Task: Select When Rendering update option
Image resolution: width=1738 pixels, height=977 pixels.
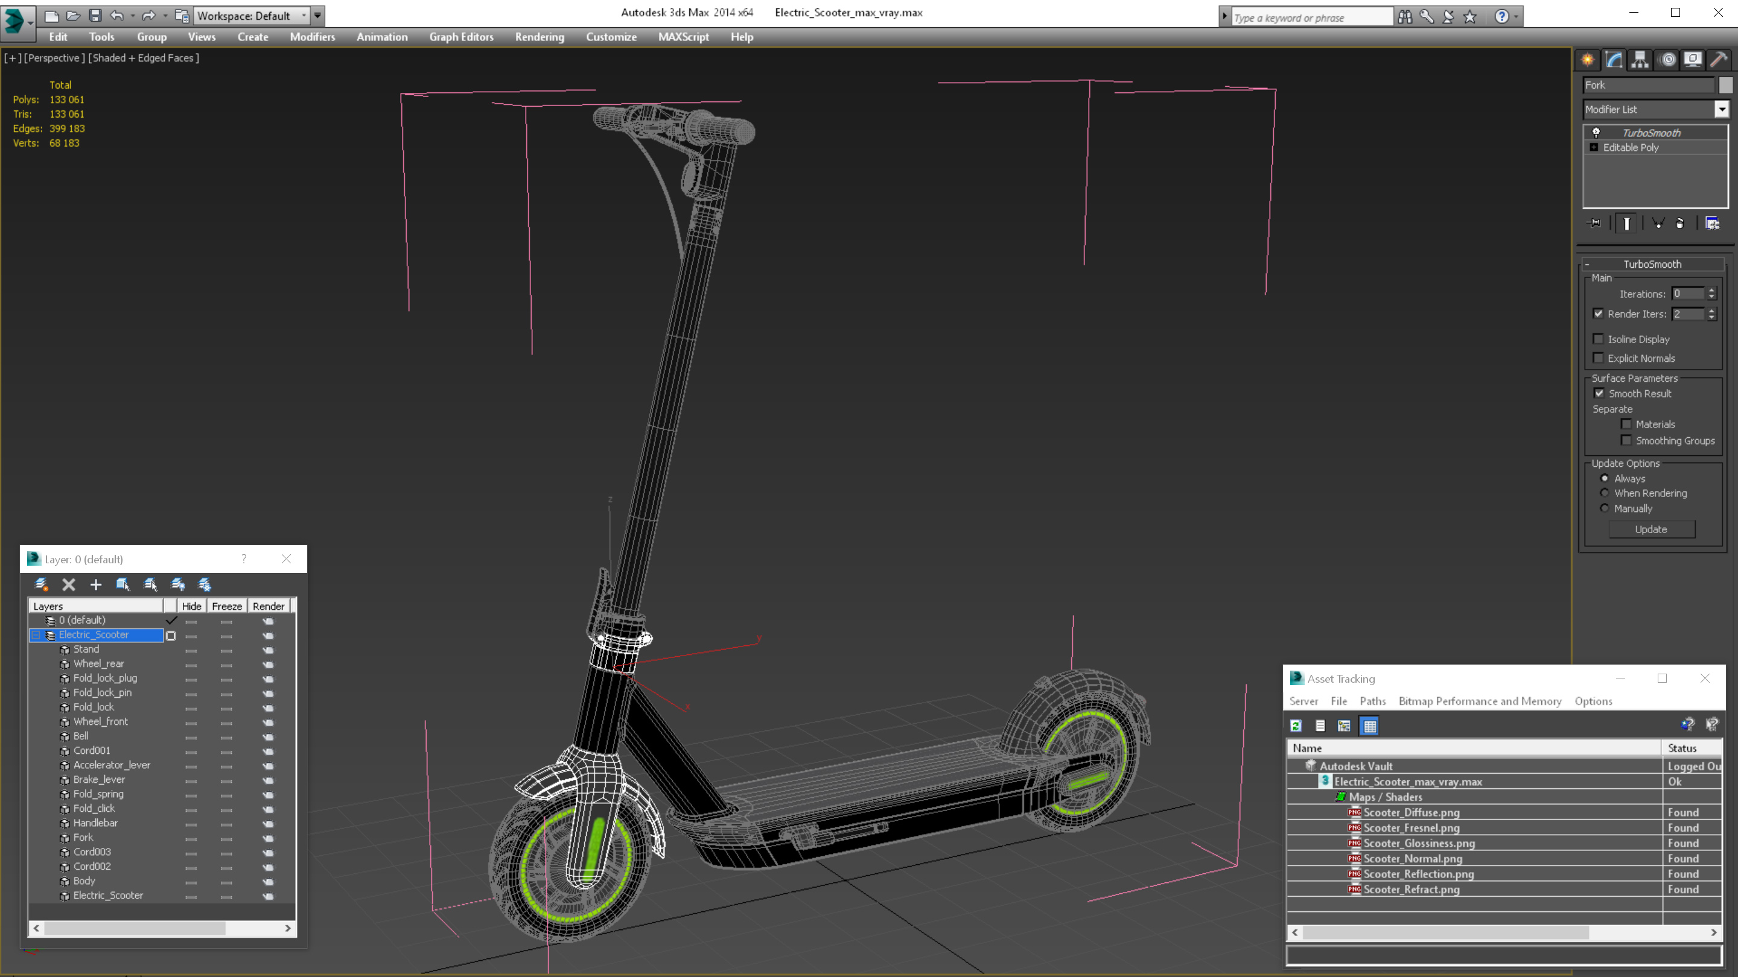Action: pos(1605,493)
